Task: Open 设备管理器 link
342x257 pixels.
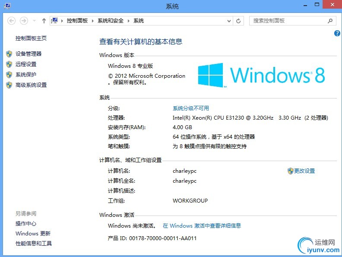Action: coord(28,54)
